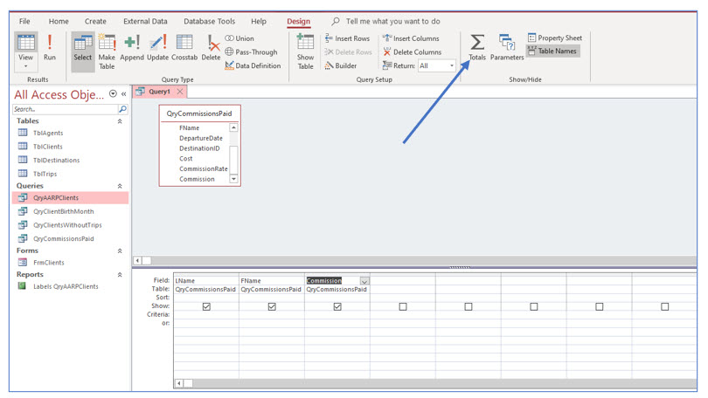Switch to the Database Tools tab

pyautogui.click(x=209, y=21)
